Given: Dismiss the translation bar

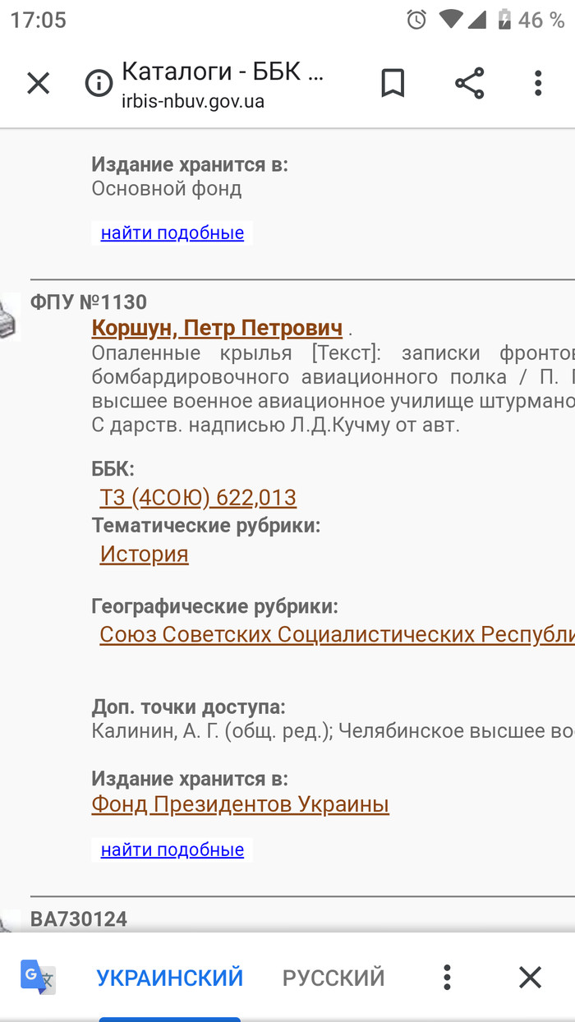Looking at the screenshot, I should click(x=530, y=977).
